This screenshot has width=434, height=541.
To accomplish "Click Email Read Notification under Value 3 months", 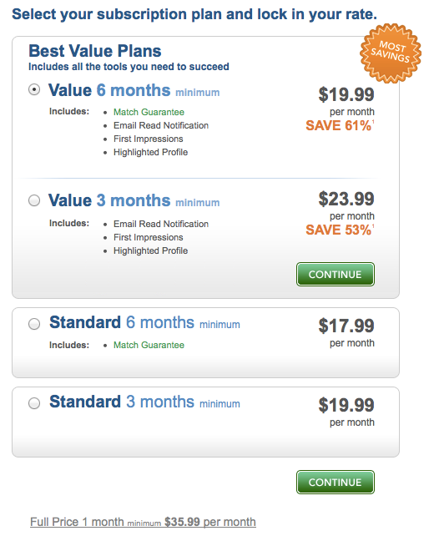I will pyautogui.click(x=161, y=224).
